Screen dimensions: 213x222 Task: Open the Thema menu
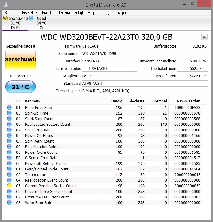64,13
